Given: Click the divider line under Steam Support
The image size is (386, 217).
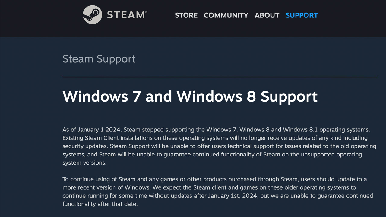Looking at the screenshot, I should tap(220, 77).
